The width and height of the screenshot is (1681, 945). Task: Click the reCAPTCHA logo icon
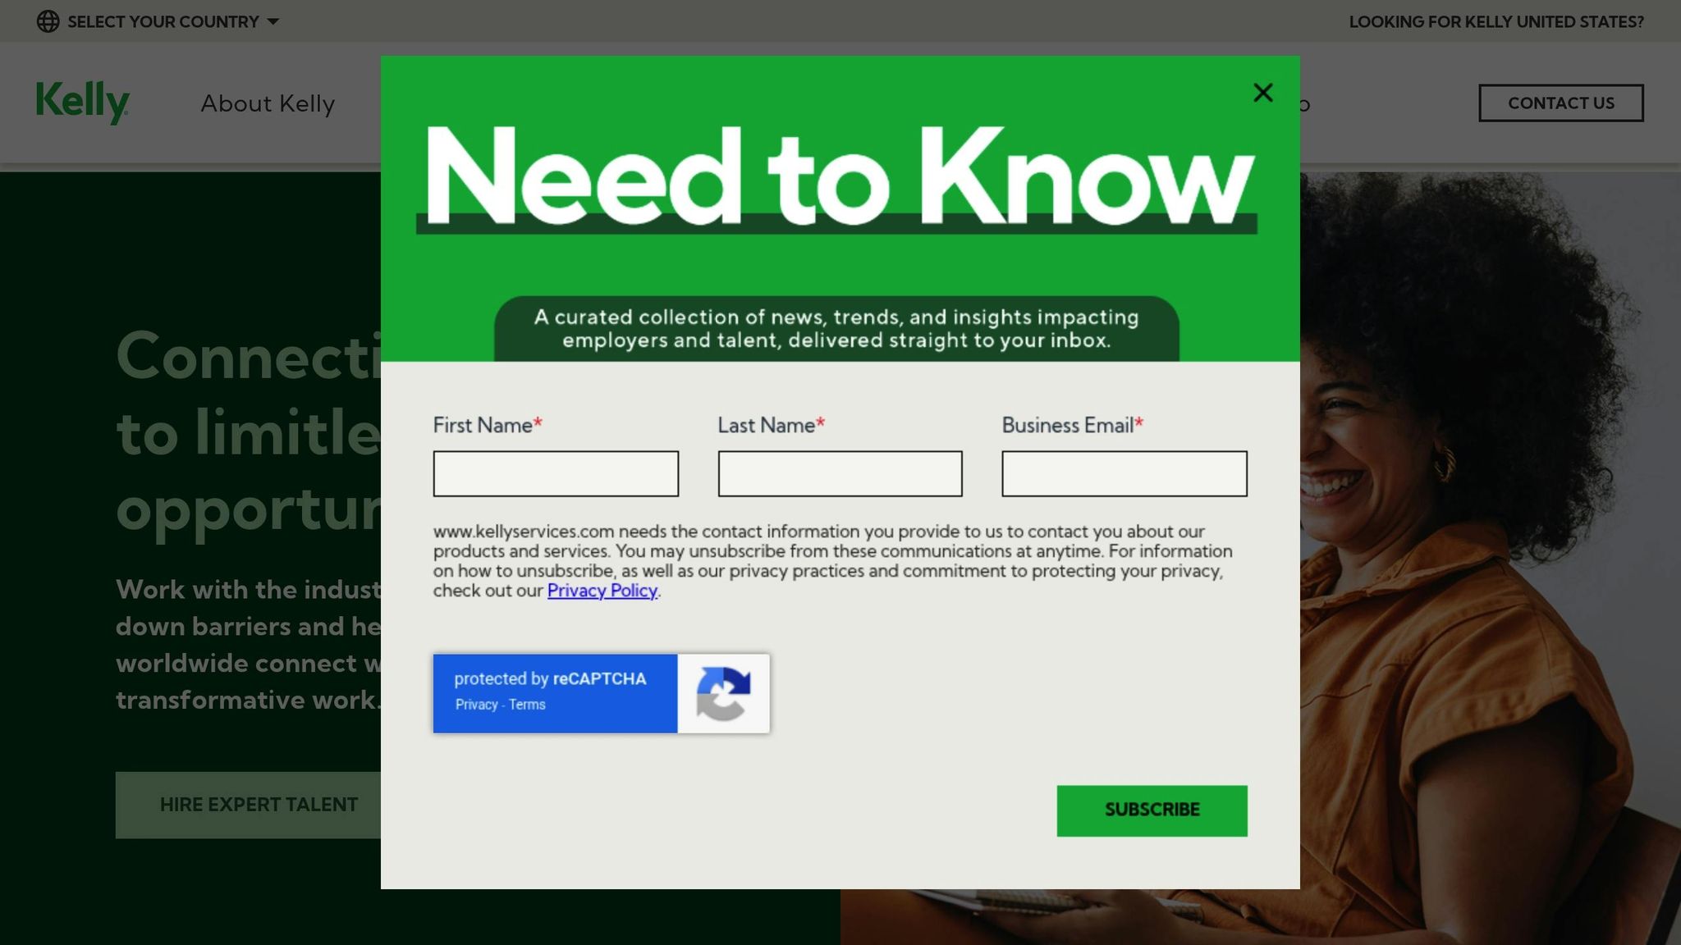pos(723,693)
